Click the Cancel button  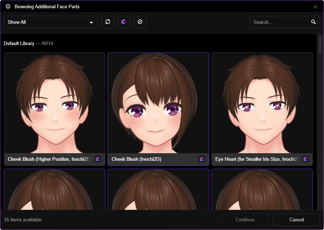click(297, 220)
